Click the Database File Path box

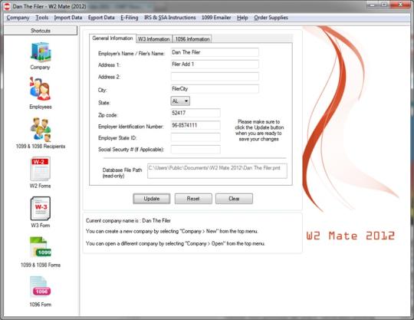tap(217, 171)
